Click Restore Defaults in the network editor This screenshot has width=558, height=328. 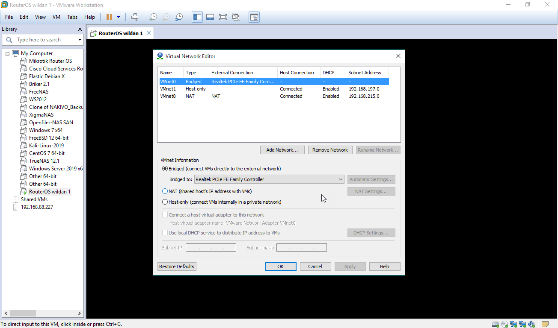(176, 266)
